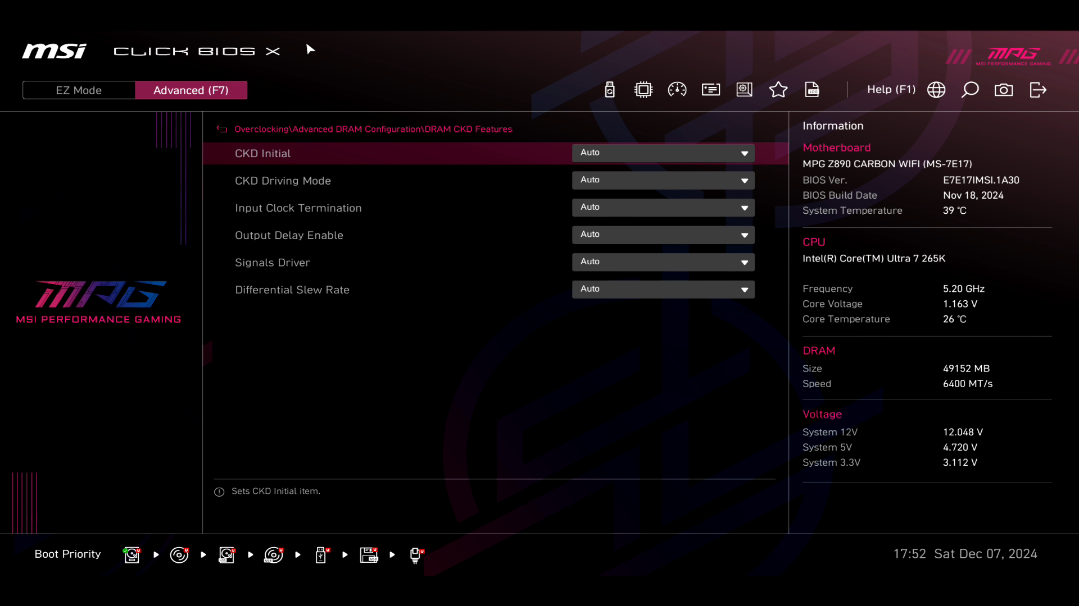Click the Help (F1) button
This screenshot has height=606, width=1079.
click(x=891, y=90)
